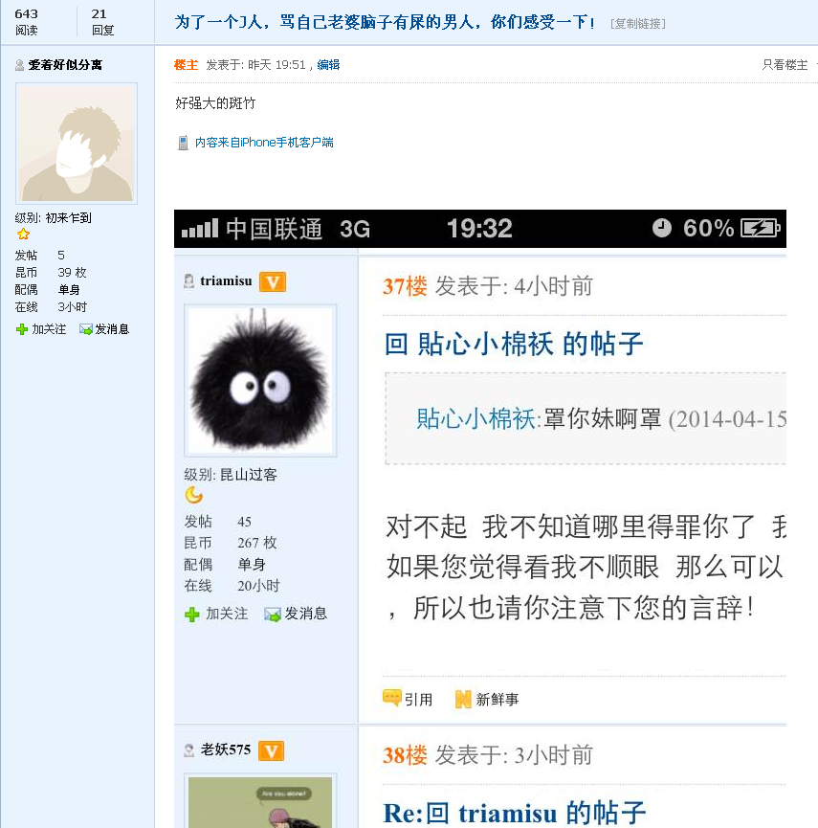Click the orange V badge next to triamisu
Screen dimensions: 818x828
[x=273, y=282]
